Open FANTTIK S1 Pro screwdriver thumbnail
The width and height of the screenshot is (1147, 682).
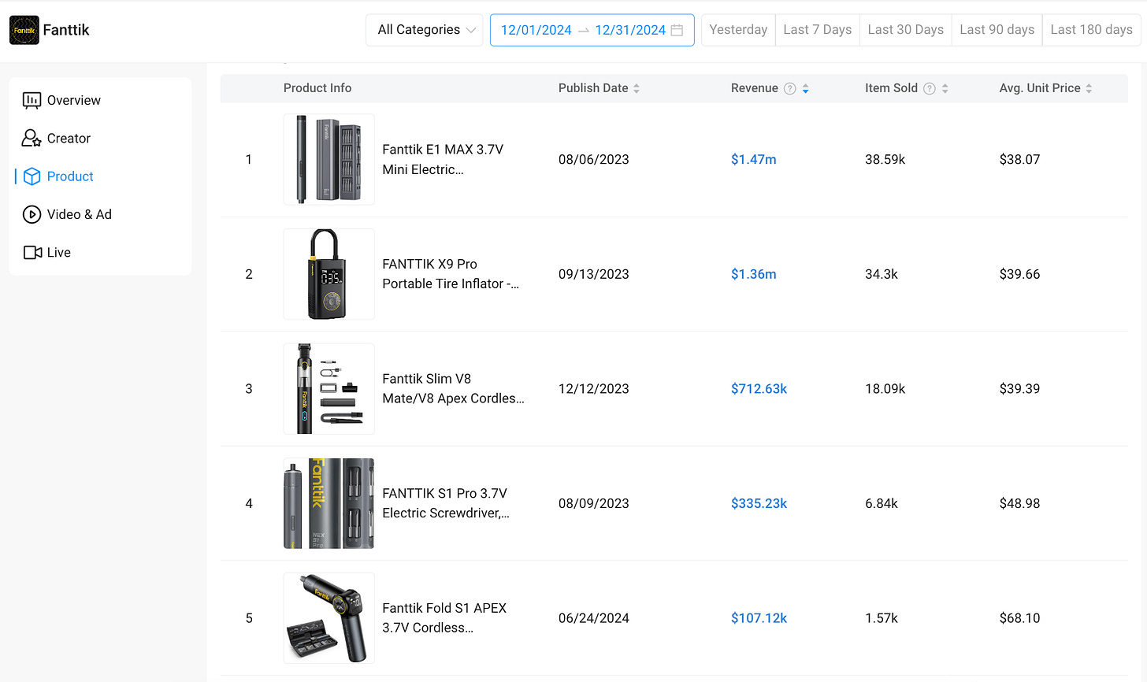pos(329,503)
